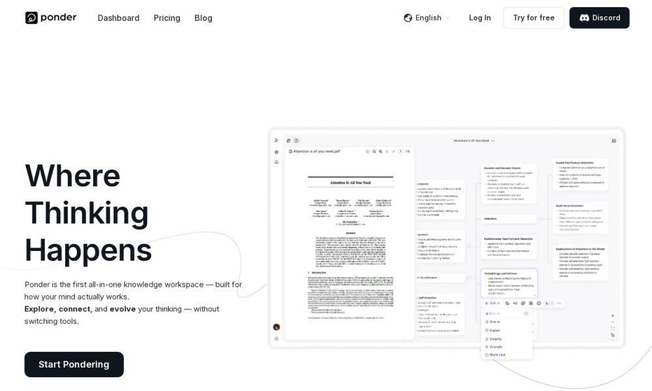Click the Ask AI button under the card

pos(494,303)
